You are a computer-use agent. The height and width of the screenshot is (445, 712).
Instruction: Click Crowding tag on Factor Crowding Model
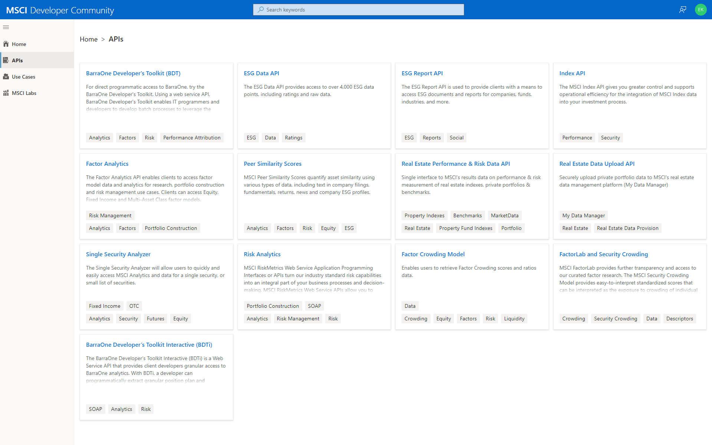click(x=416, y=319)
